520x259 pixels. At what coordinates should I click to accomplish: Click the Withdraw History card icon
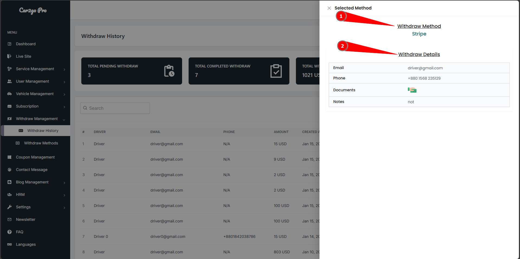tap(21, 131)
